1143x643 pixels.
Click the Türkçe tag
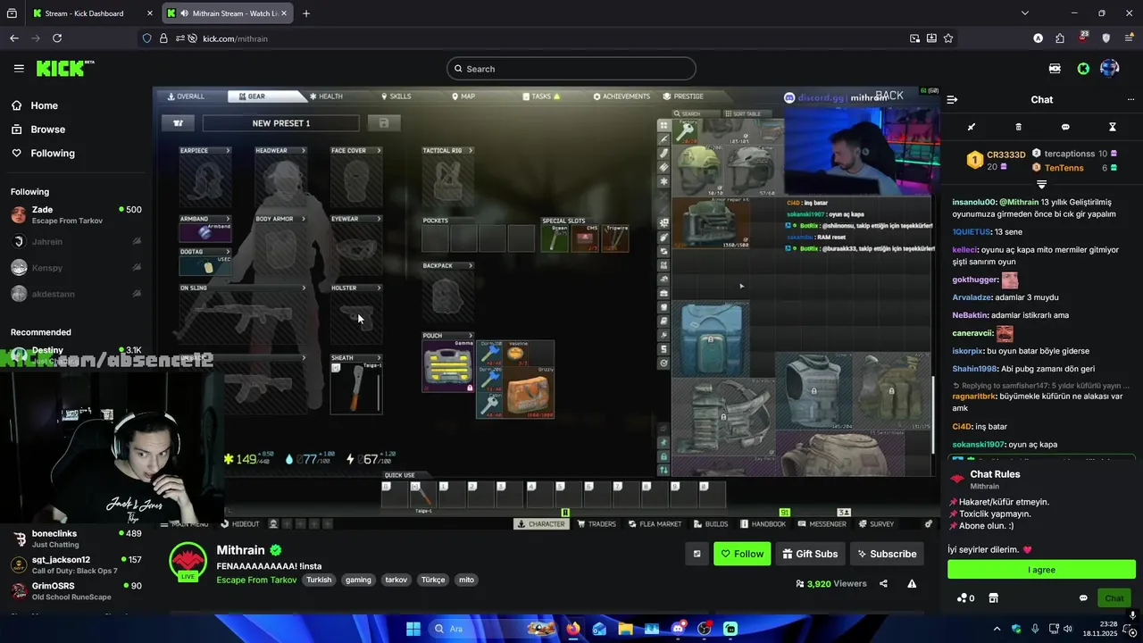[x=433, y=580]
